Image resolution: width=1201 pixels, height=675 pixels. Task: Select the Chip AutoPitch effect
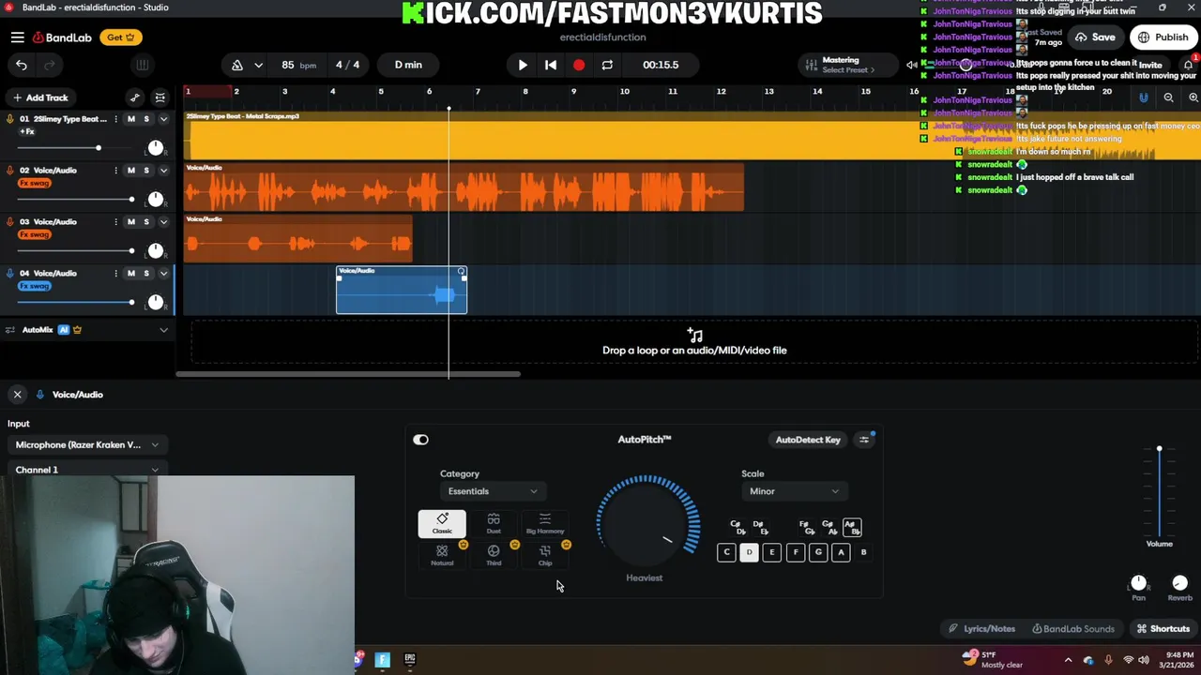545,555
